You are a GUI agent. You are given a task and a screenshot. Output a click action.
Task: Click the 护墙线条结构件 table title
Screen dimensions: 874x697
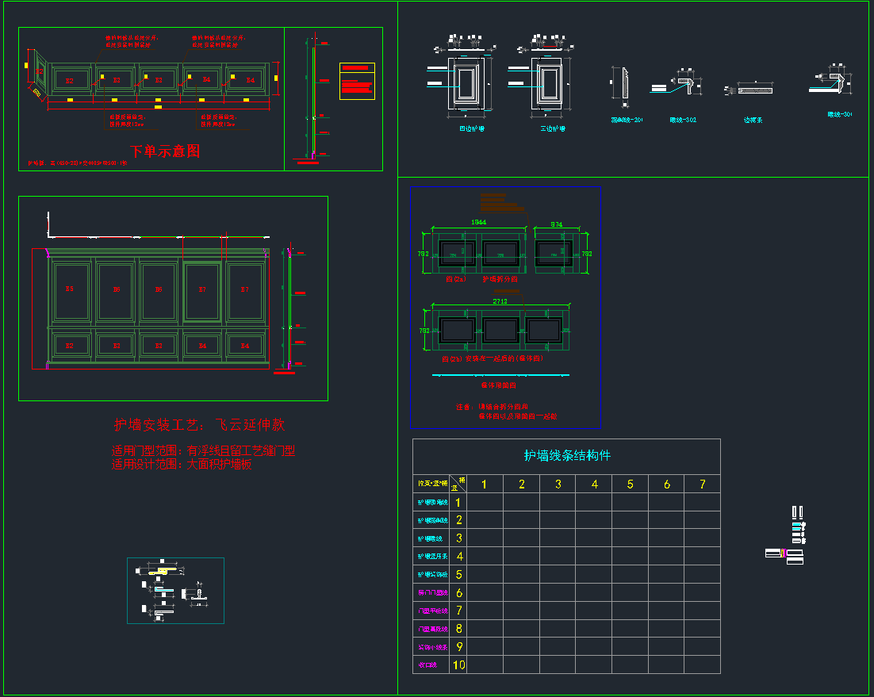[566, 455]
